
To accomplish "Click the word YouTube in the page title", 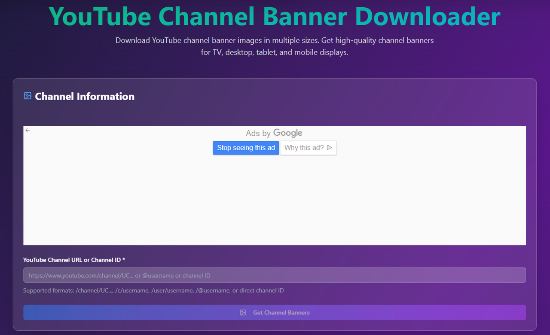I will tap(100, 16).
